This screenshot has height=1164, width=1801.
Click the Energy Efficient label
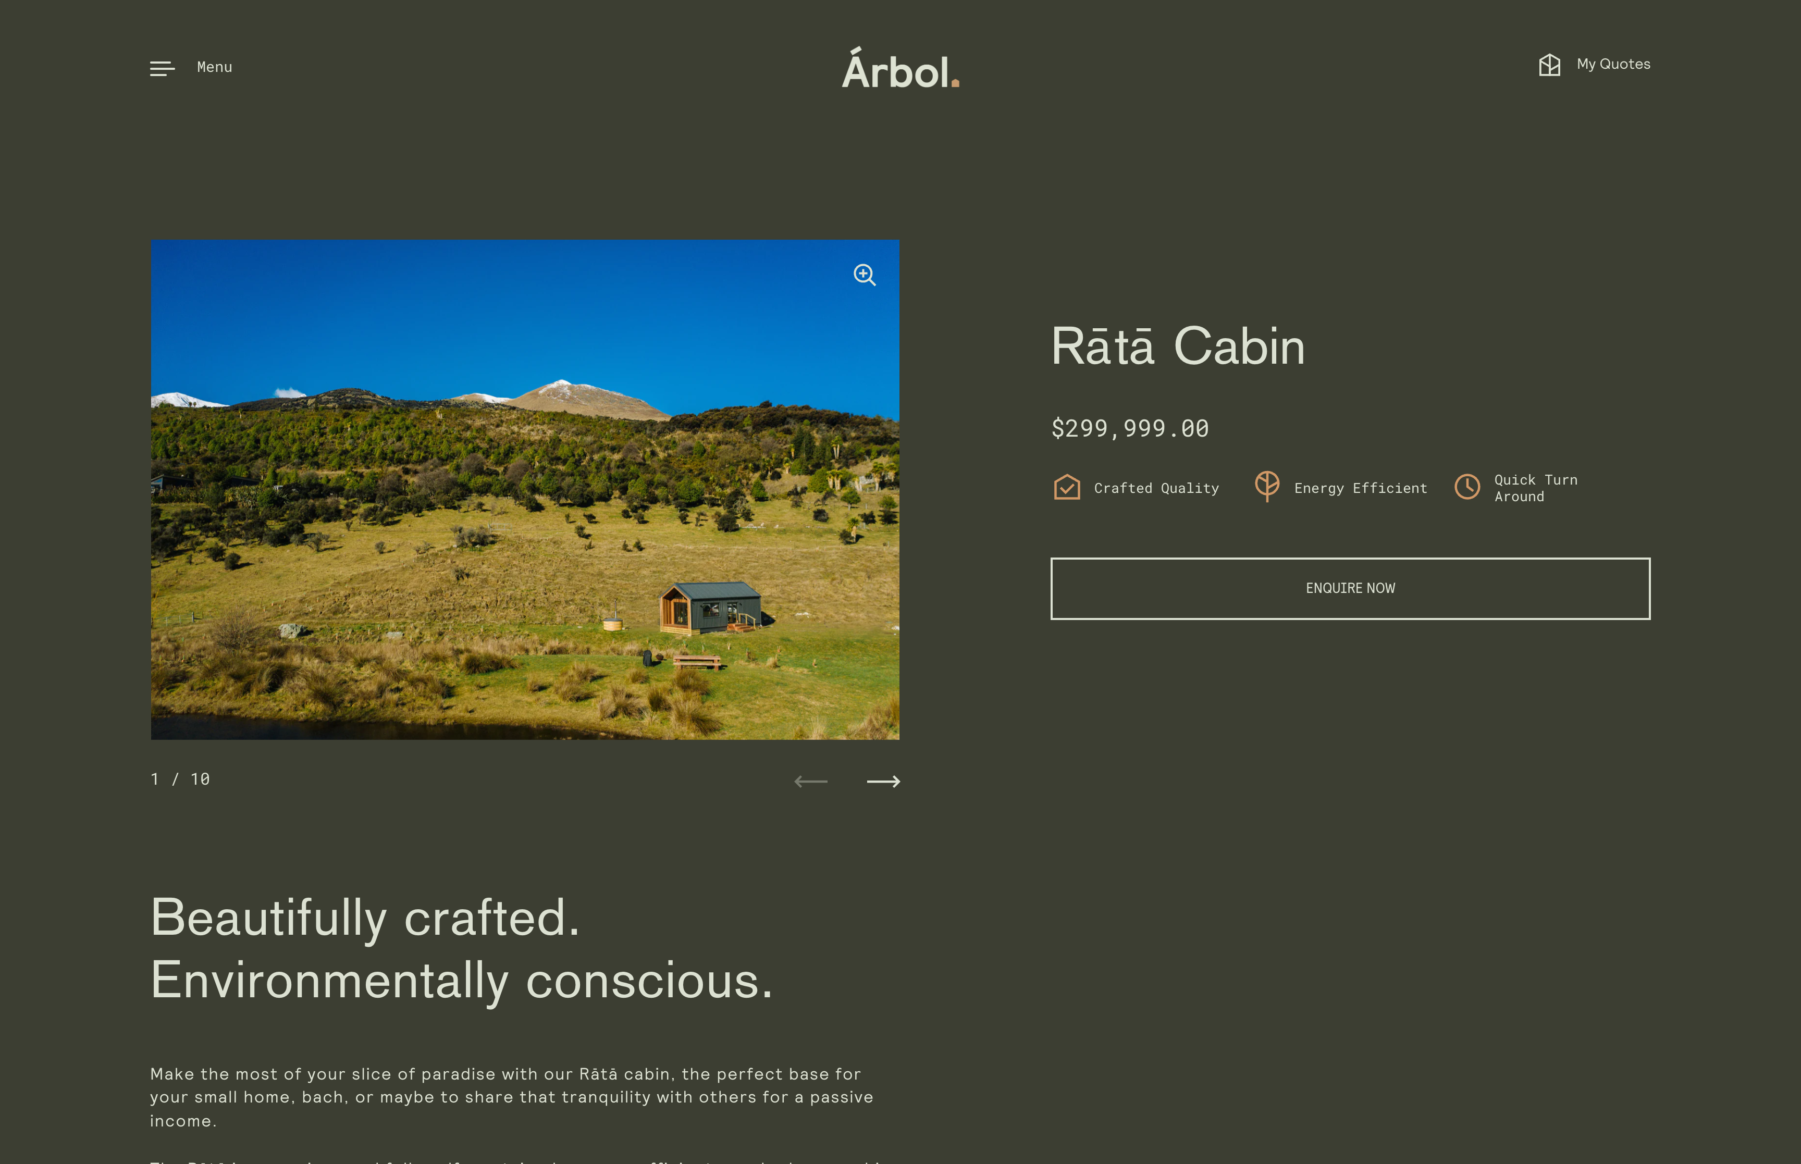tap(1360, 488)
